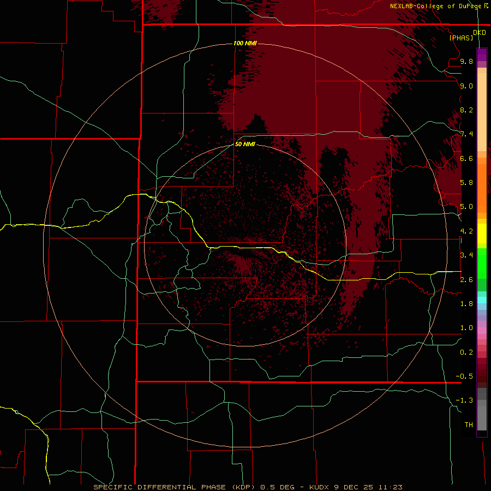Click the 3.4 legend value
Viewport: 491px width, 491px height.
tap(466, 255)
